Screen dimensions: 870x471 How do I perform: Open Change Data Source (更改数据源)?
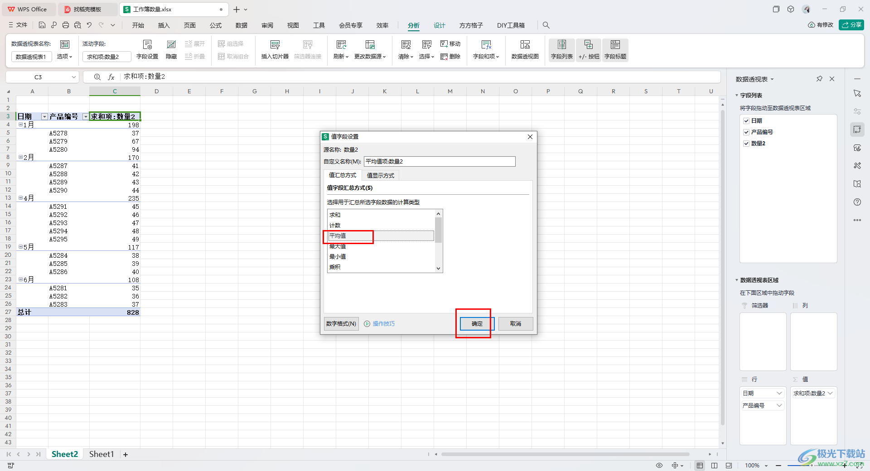click(x=370, y=49)
